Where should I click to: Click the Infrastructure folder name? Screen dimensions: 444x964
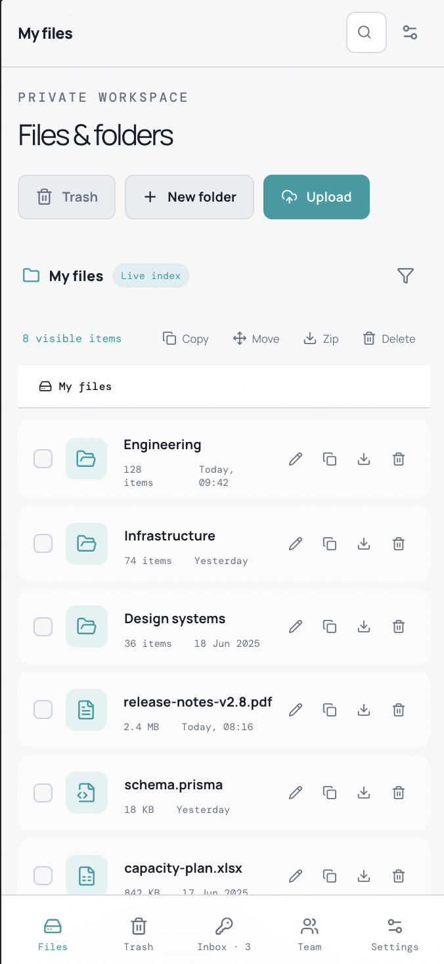169,536
